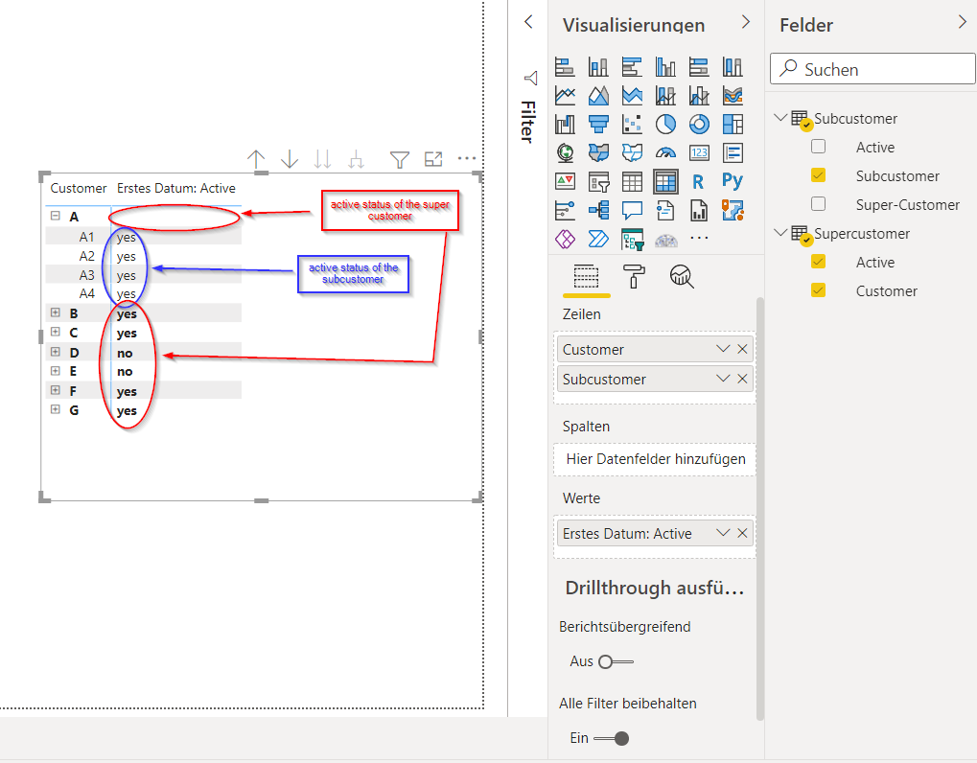Select the R script visual
977x763 pixels.
(x=699, y=181)
